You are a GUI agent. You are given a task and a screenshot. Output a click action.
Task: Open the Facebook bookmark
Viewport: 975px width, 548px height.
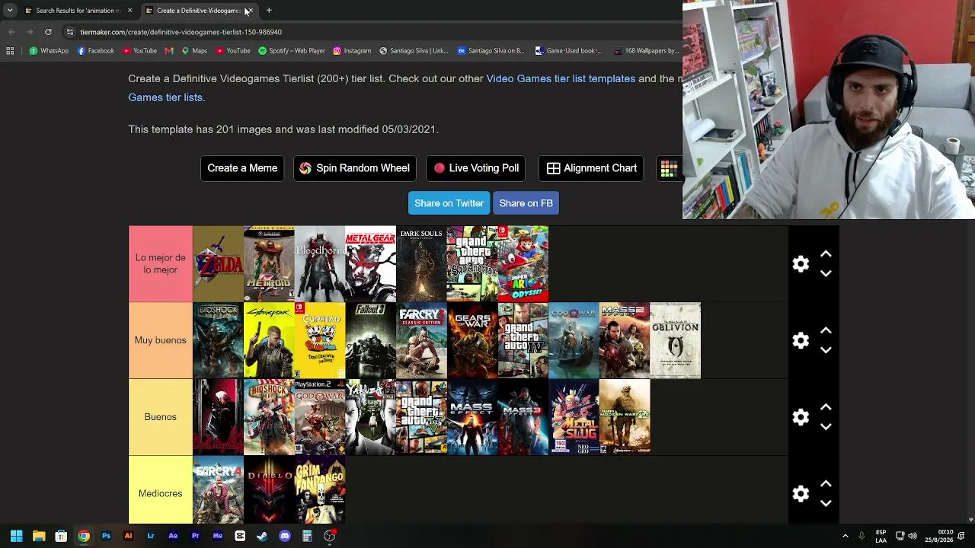point(95,51)
